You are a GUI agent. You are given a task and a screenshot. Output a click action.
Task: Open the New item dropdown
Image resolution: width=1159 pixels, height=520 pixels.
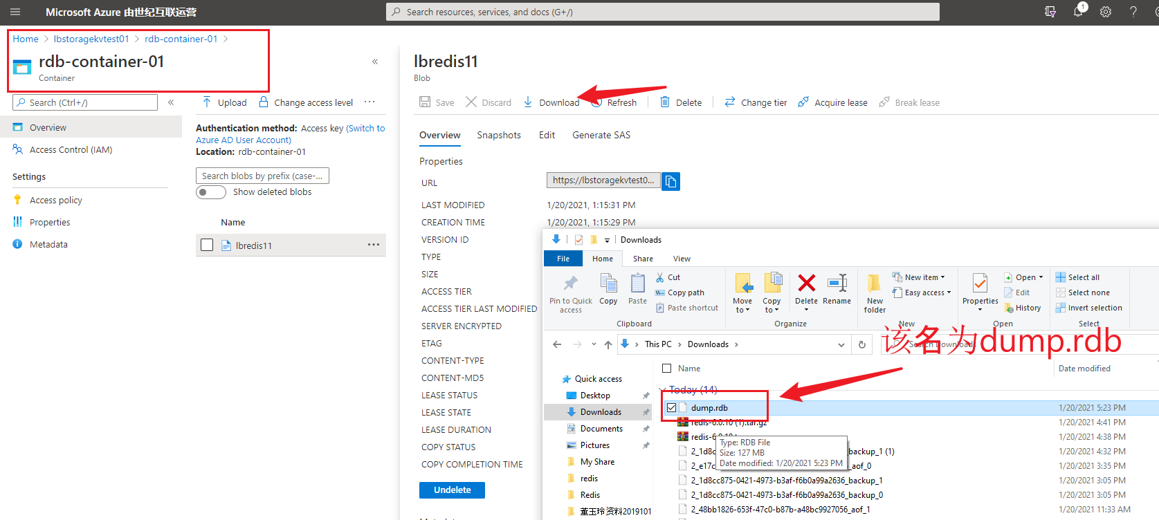pyautogui.click(x=918, y=277)
